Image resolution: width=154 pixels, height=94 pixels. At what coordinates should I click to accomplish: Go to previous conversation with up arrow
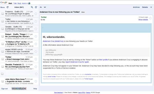tap(41, 7)
